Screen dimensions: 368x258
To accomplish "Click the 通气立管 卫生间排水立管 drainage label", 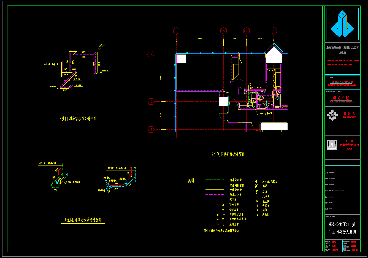I will point(117,168).
